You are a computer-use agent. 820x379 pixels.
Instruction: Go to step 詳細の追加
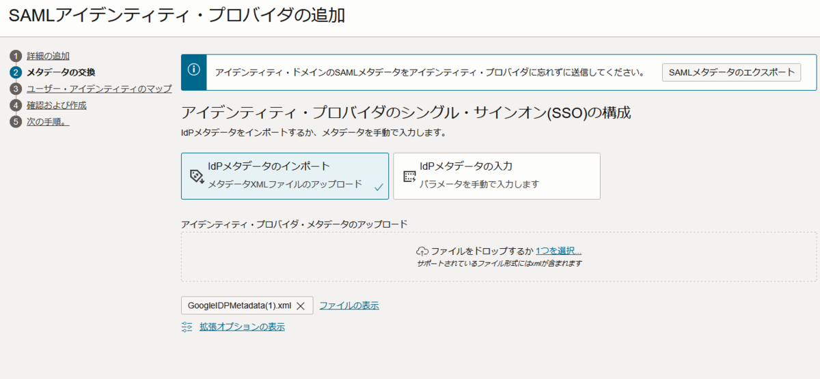pos(48,56)
